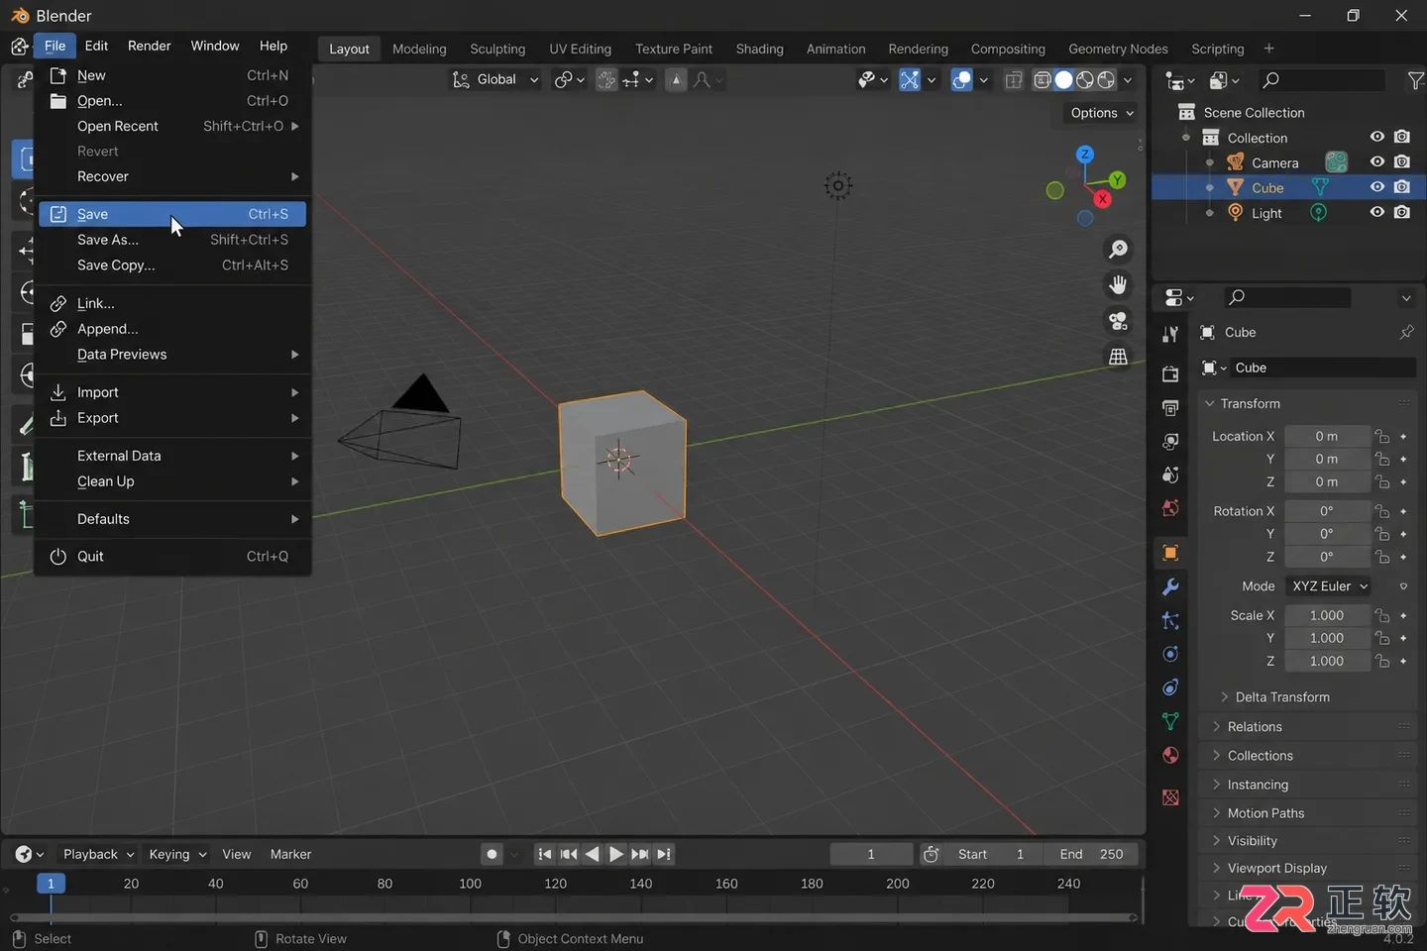Open the Object Data mesh tab icon
This screenshot has width=1427, height=951.
pyautogui.click(x=1170, y=721)
